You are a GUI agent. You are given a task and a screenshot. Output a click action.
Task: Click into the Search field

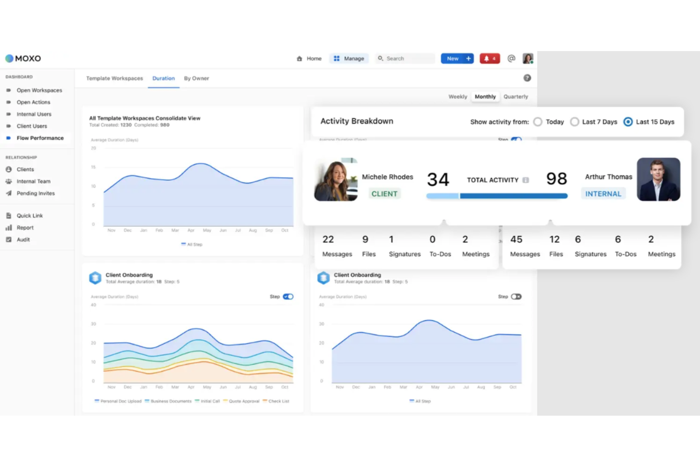(x=405, y=59)
